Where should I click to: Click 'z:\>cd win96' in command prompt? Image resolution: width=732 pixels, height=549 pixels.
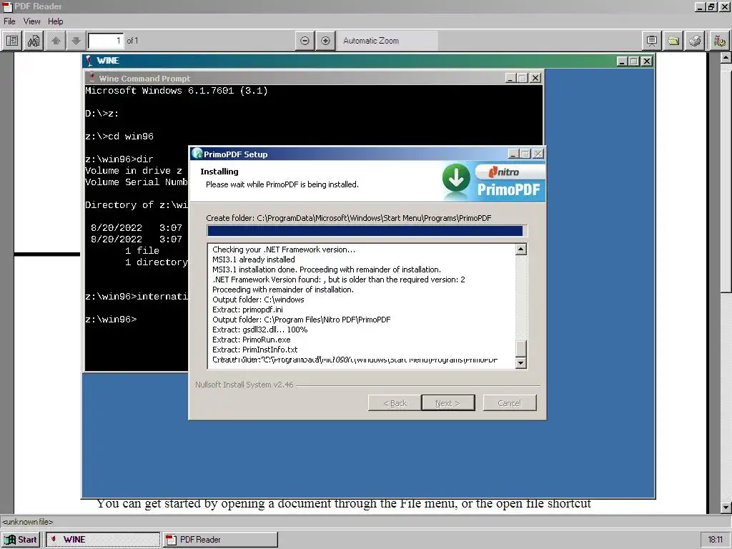click(119, 137)
